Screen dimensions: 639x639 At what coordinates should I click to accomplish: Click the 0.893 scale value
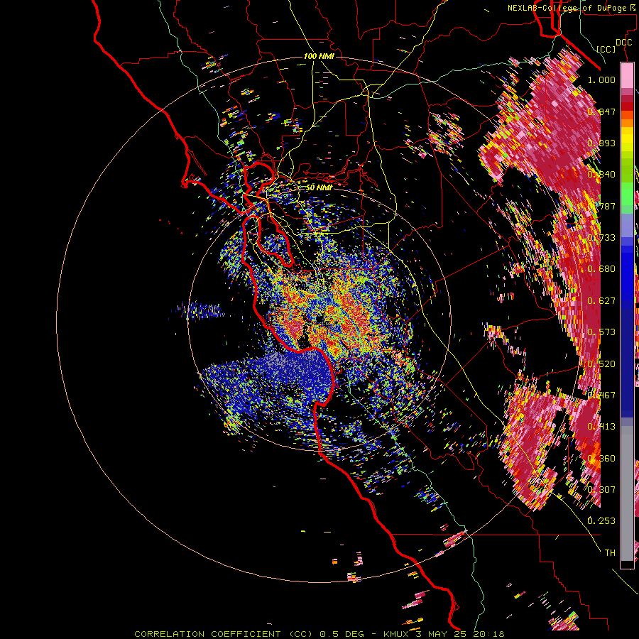coord(601,143)
